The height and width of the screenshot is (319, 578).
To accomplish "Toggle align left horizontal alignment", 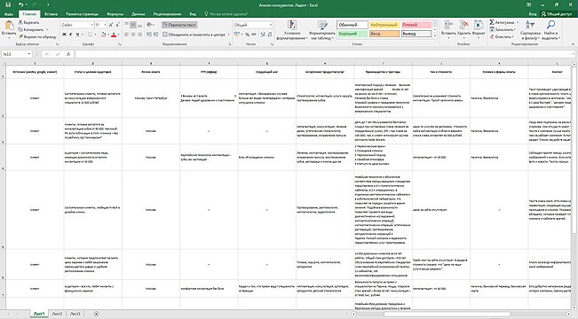I will point(126,35).
